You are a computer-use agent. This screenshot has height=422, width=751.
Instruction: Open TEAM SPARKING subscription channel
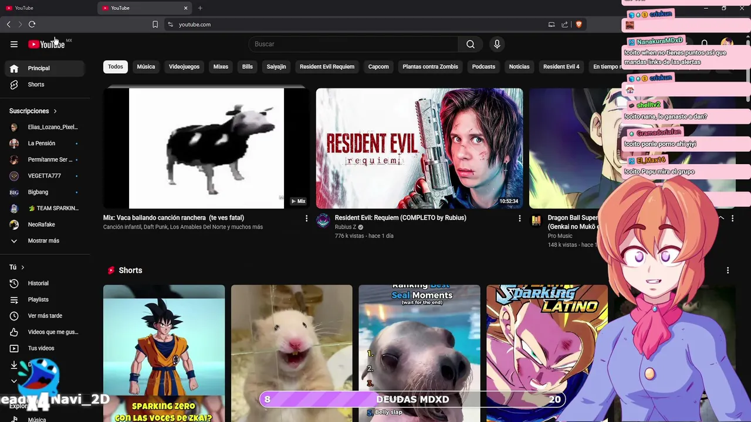pos(45,208)
